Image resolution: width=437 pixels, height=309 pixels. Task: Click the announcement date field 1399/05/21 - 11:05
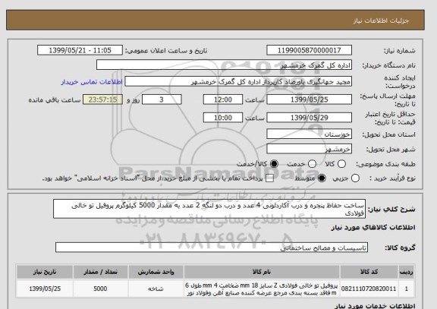pos(80,50)
